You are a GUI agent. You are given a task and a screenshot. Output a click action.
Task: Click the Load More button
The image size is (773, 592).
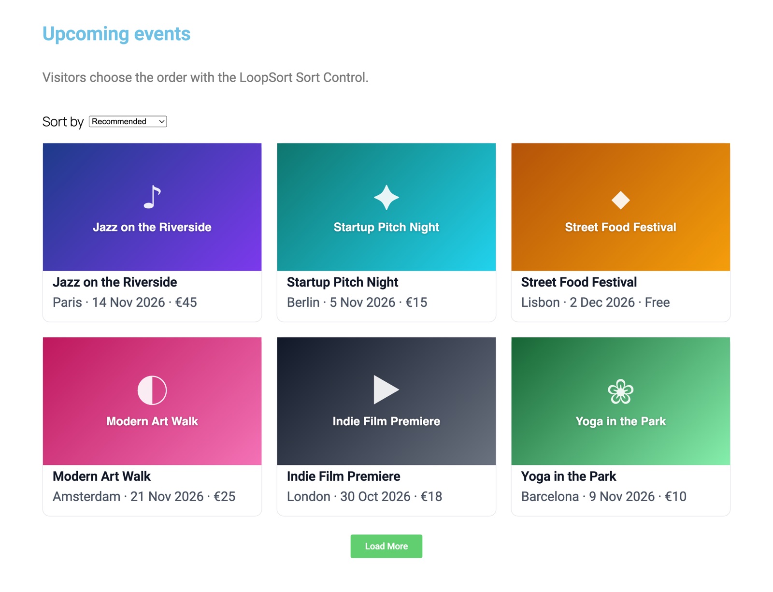pyautogui.click(x=386, y=546)
